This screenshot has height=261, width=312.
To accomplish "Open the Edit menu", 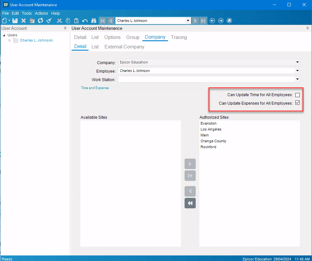I will click(15, 13).
